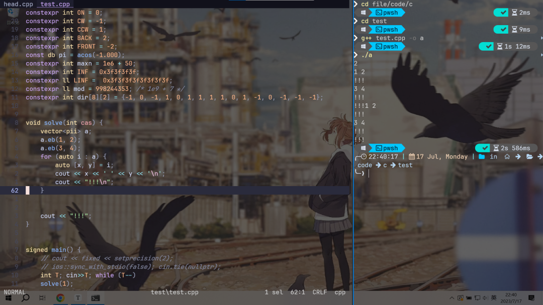Click the pwsh segment under 'g++ test.cpp'
Image resolution: width=543 pixels, height=305 pixels.
pos(387,46)
